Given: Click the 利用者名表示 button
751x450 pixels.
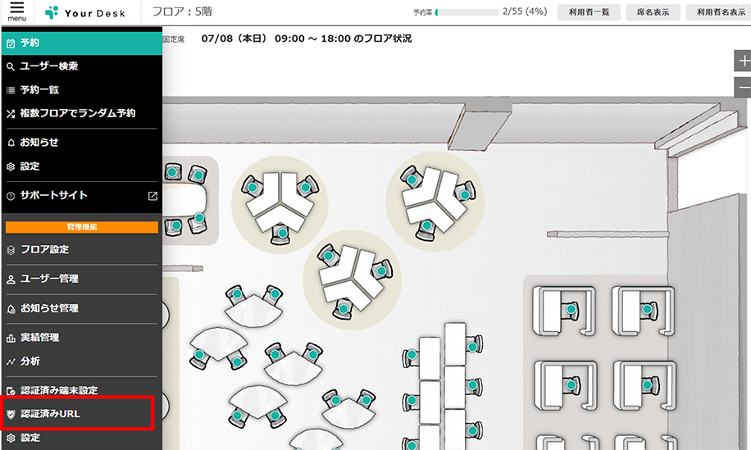Looking at the screenshot, I should click(719, 12).
